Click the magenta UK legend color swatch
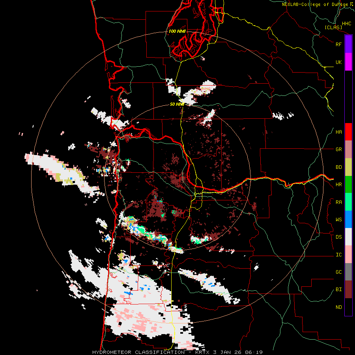Screen dimensions: 355x355 coord(348,62)
